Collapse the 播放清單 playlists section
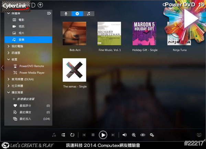This screenshot has width=206, height=149. [x=9, y=92]
